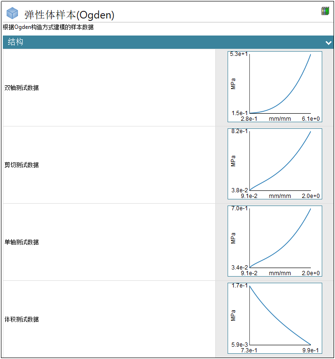Viewport: 335px width, 359px height.
Task: Click the blue cube material icon
Action: click(x=12, y=14)
